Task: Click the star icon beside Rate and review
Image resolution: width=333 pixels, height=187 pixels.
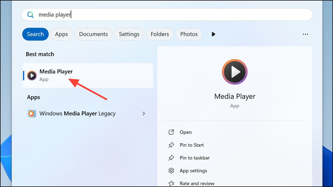Action: [x=171, y=184]
